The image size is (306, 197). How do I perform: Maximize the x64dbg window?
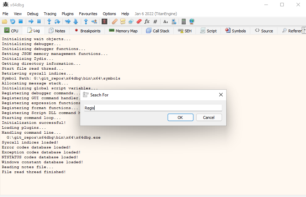pos(282,5)
